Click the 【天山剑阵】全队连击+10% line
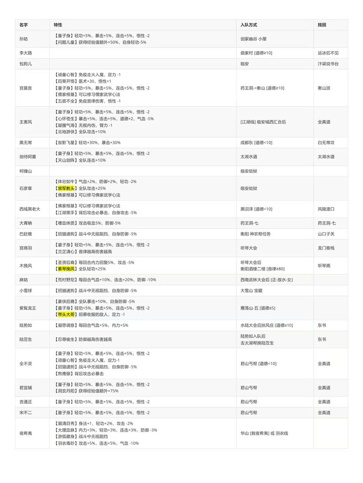 tap(80, 161)
